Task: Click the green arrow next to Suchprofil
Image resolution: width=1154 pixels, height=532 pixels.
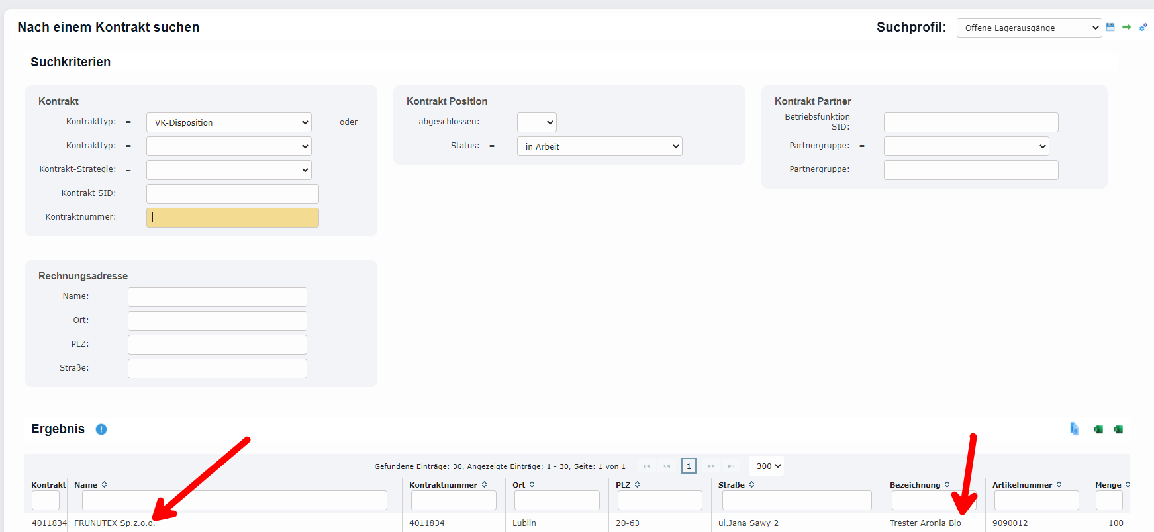Action: 1126,27
